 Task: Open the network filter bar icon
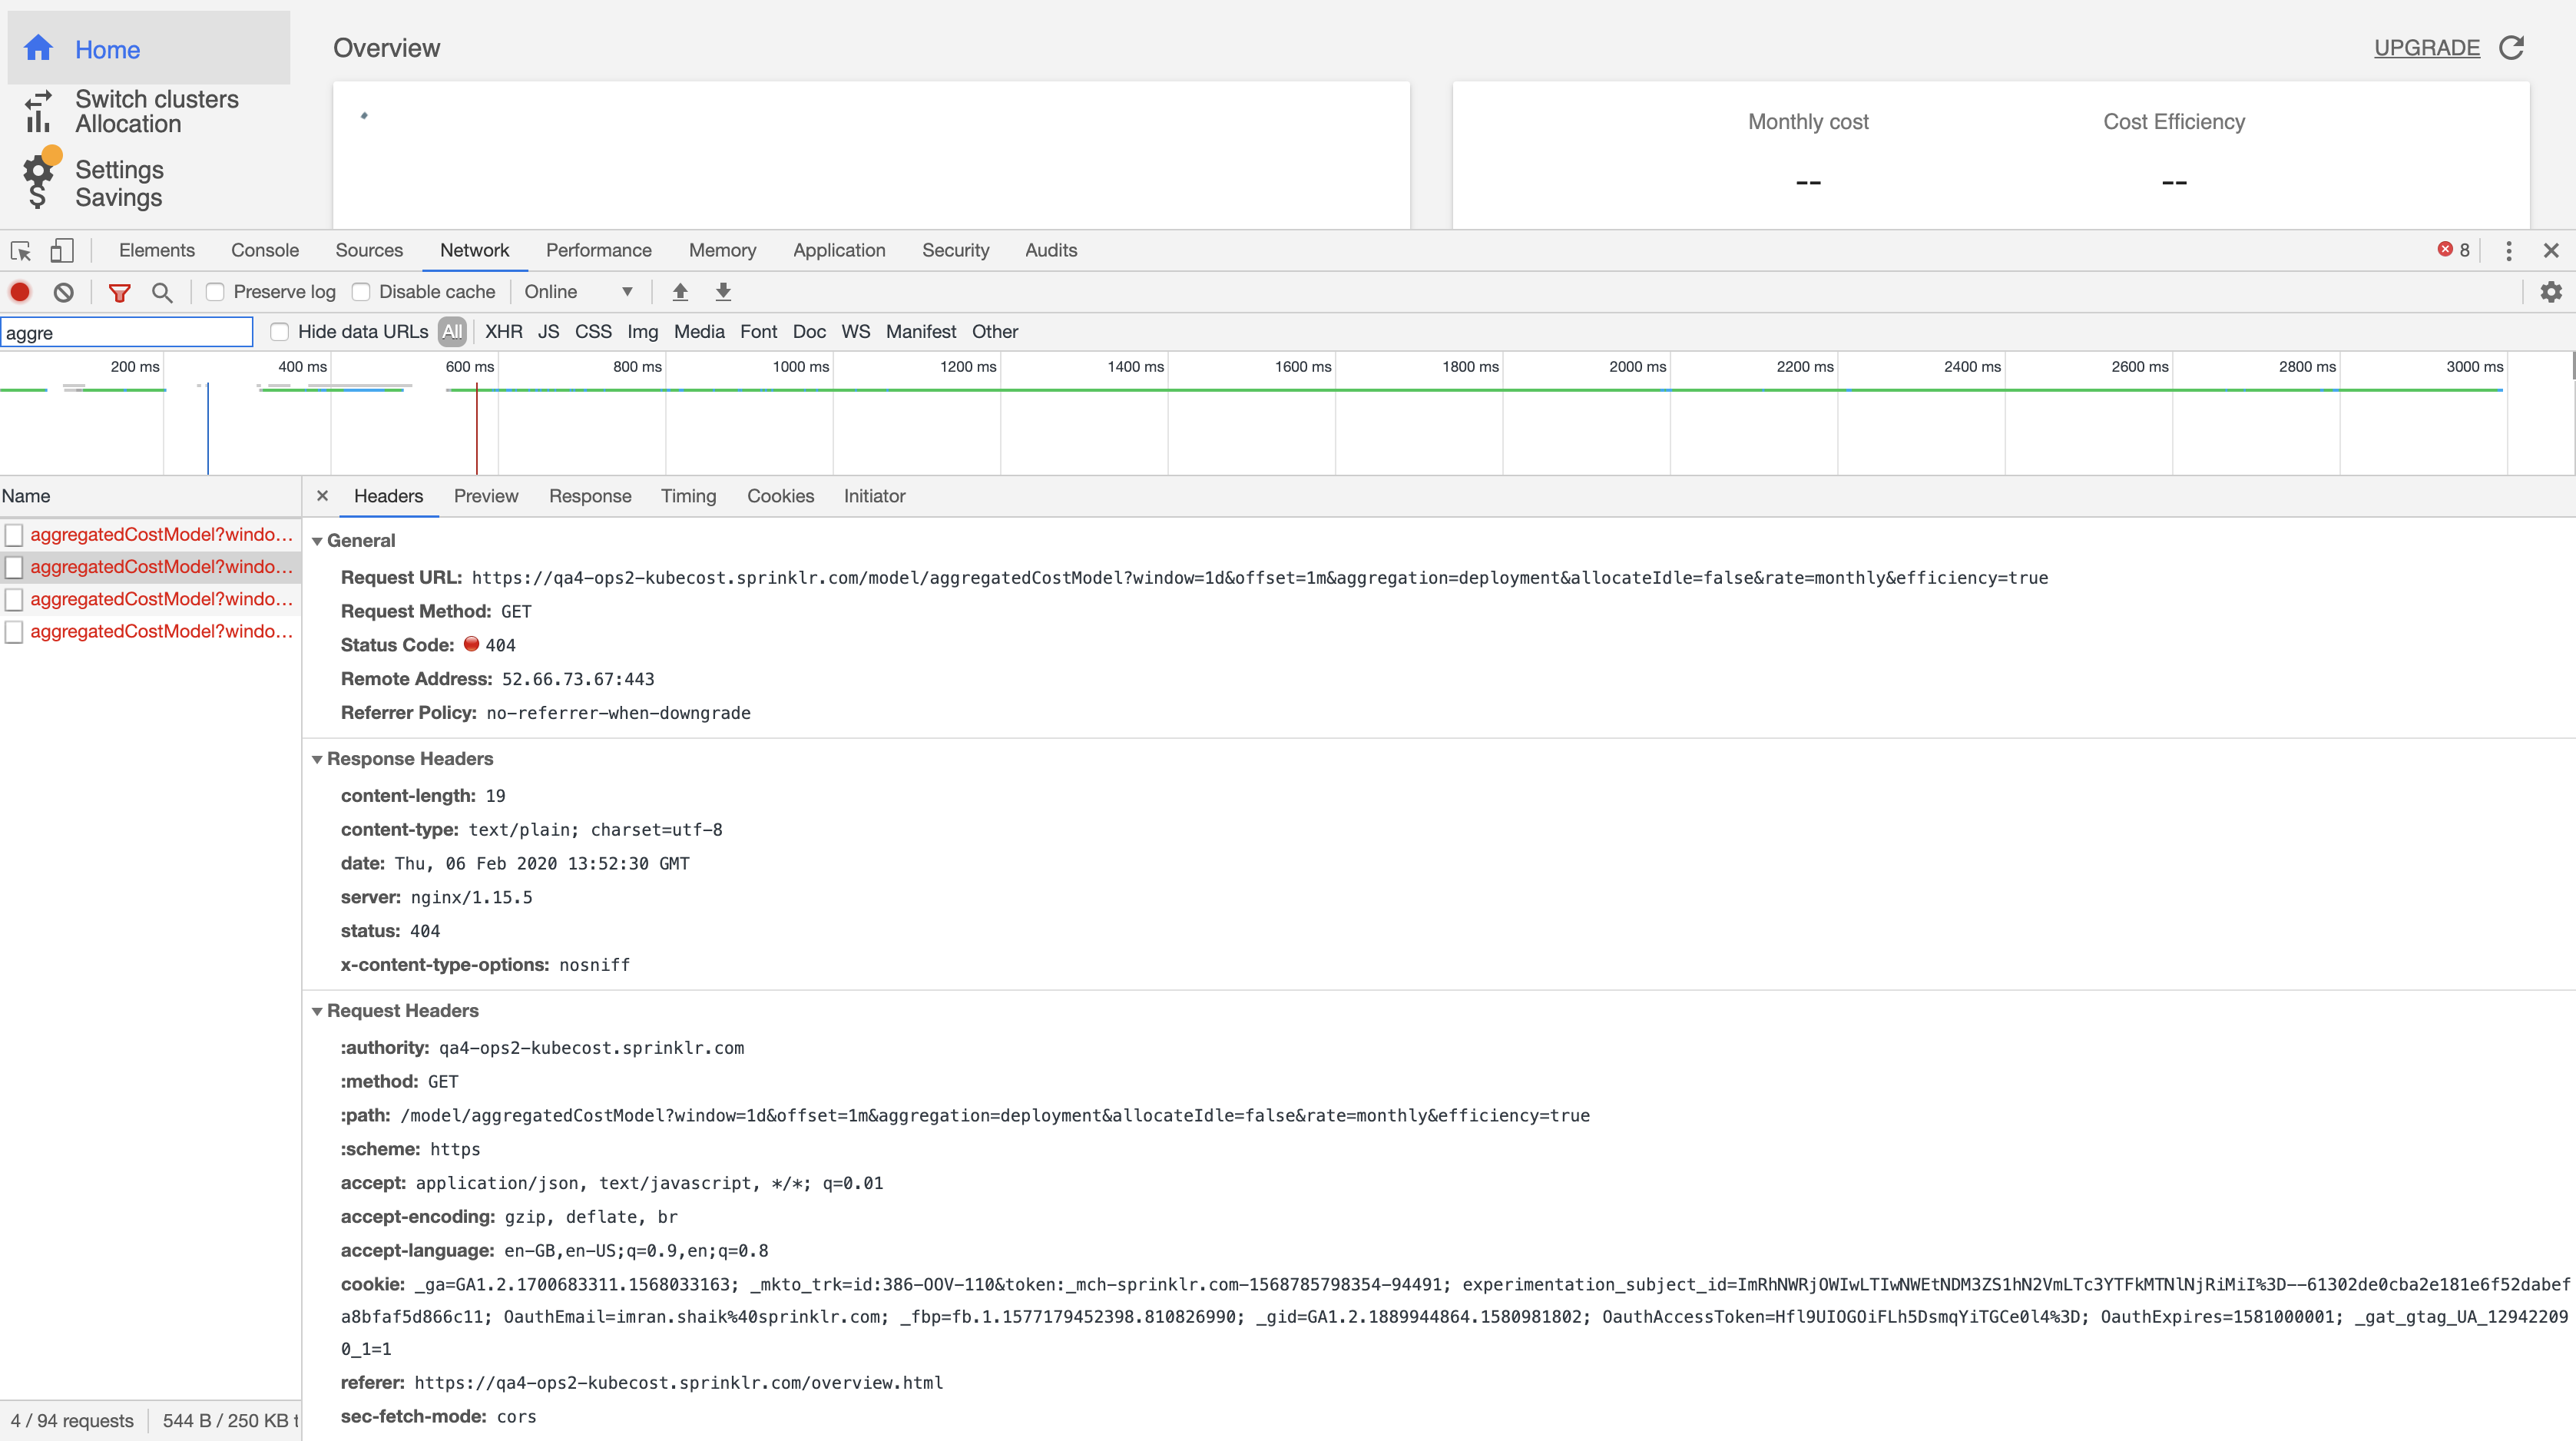click(119, 292)
